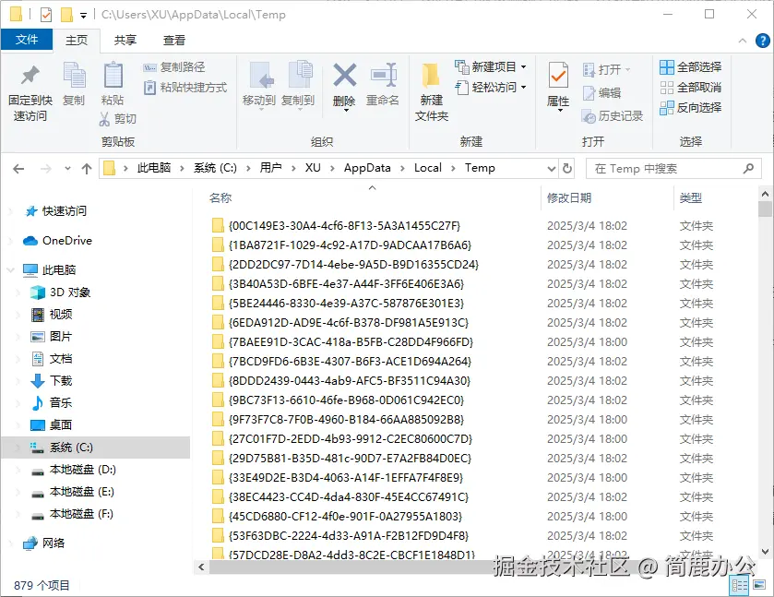Switch to the View (查看) tab
The height and width of the screenshot is (597, 774).
click(174, 41)
